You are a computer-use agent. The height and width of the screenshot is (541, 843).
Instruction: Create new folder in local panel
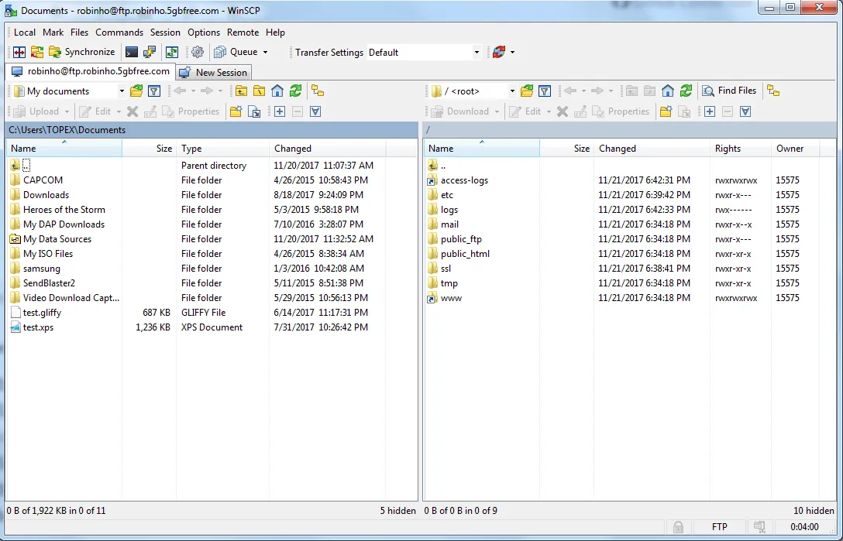(236, 111)
